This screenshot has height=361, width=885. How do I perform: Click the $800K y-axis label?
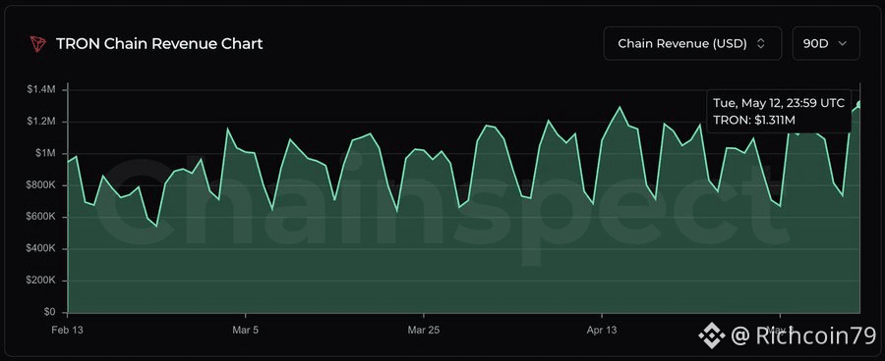click(x=39, y=185)
